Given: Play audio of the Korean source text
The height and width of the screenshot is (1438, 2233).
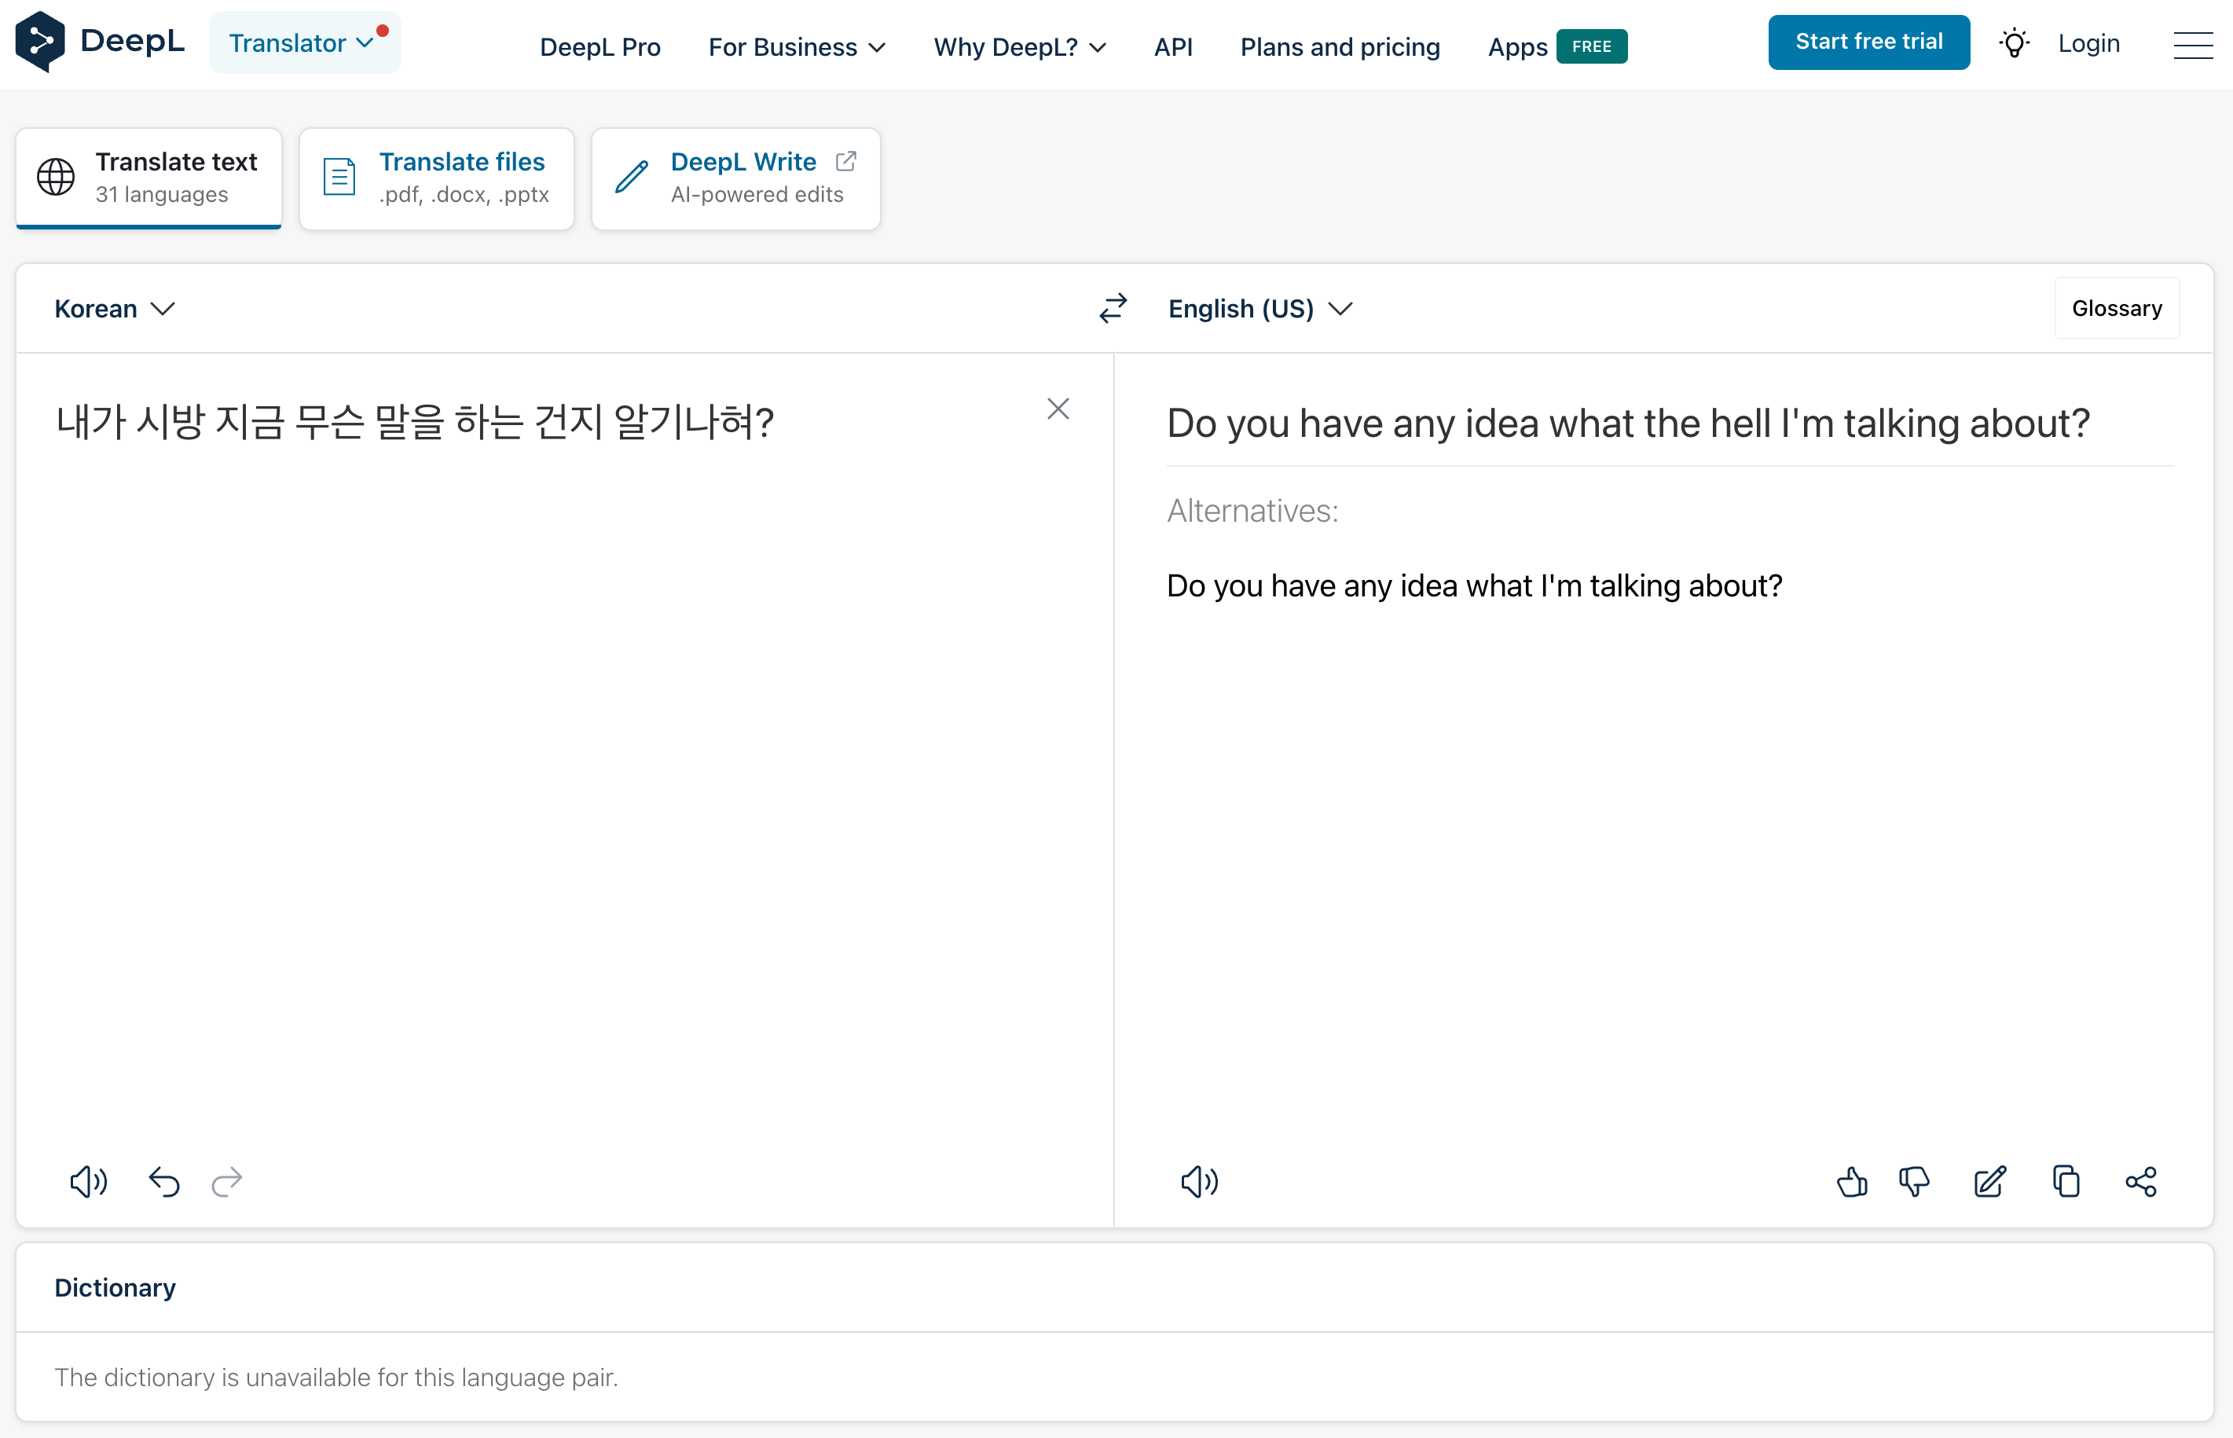Looking at the screenshot, I should pos(88,1182).
